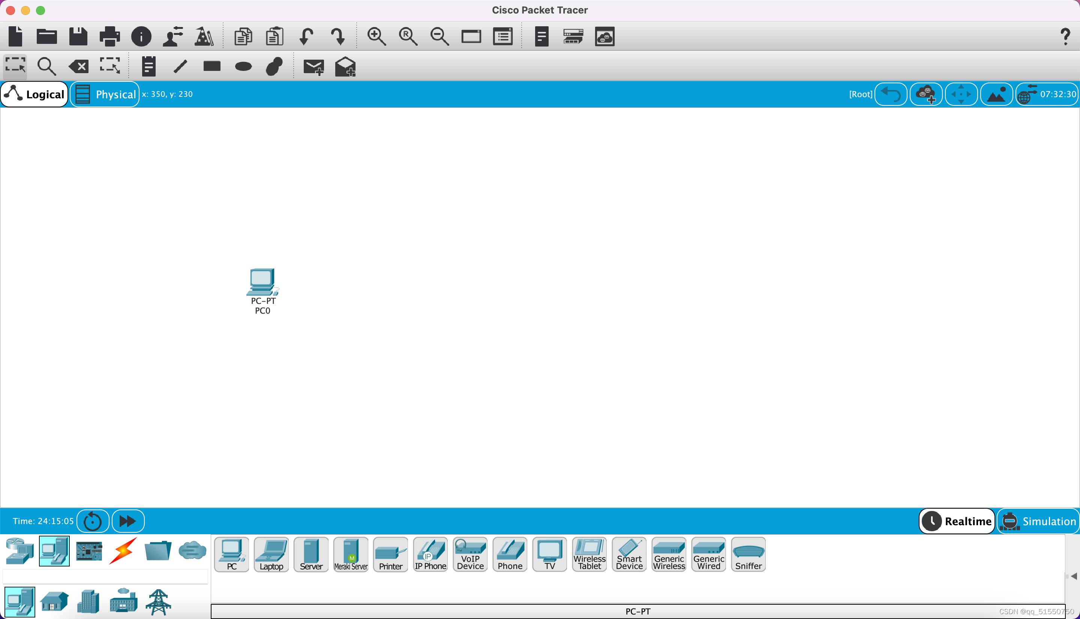
Task: Save the network with floppy icon
Action: [78, 36]
